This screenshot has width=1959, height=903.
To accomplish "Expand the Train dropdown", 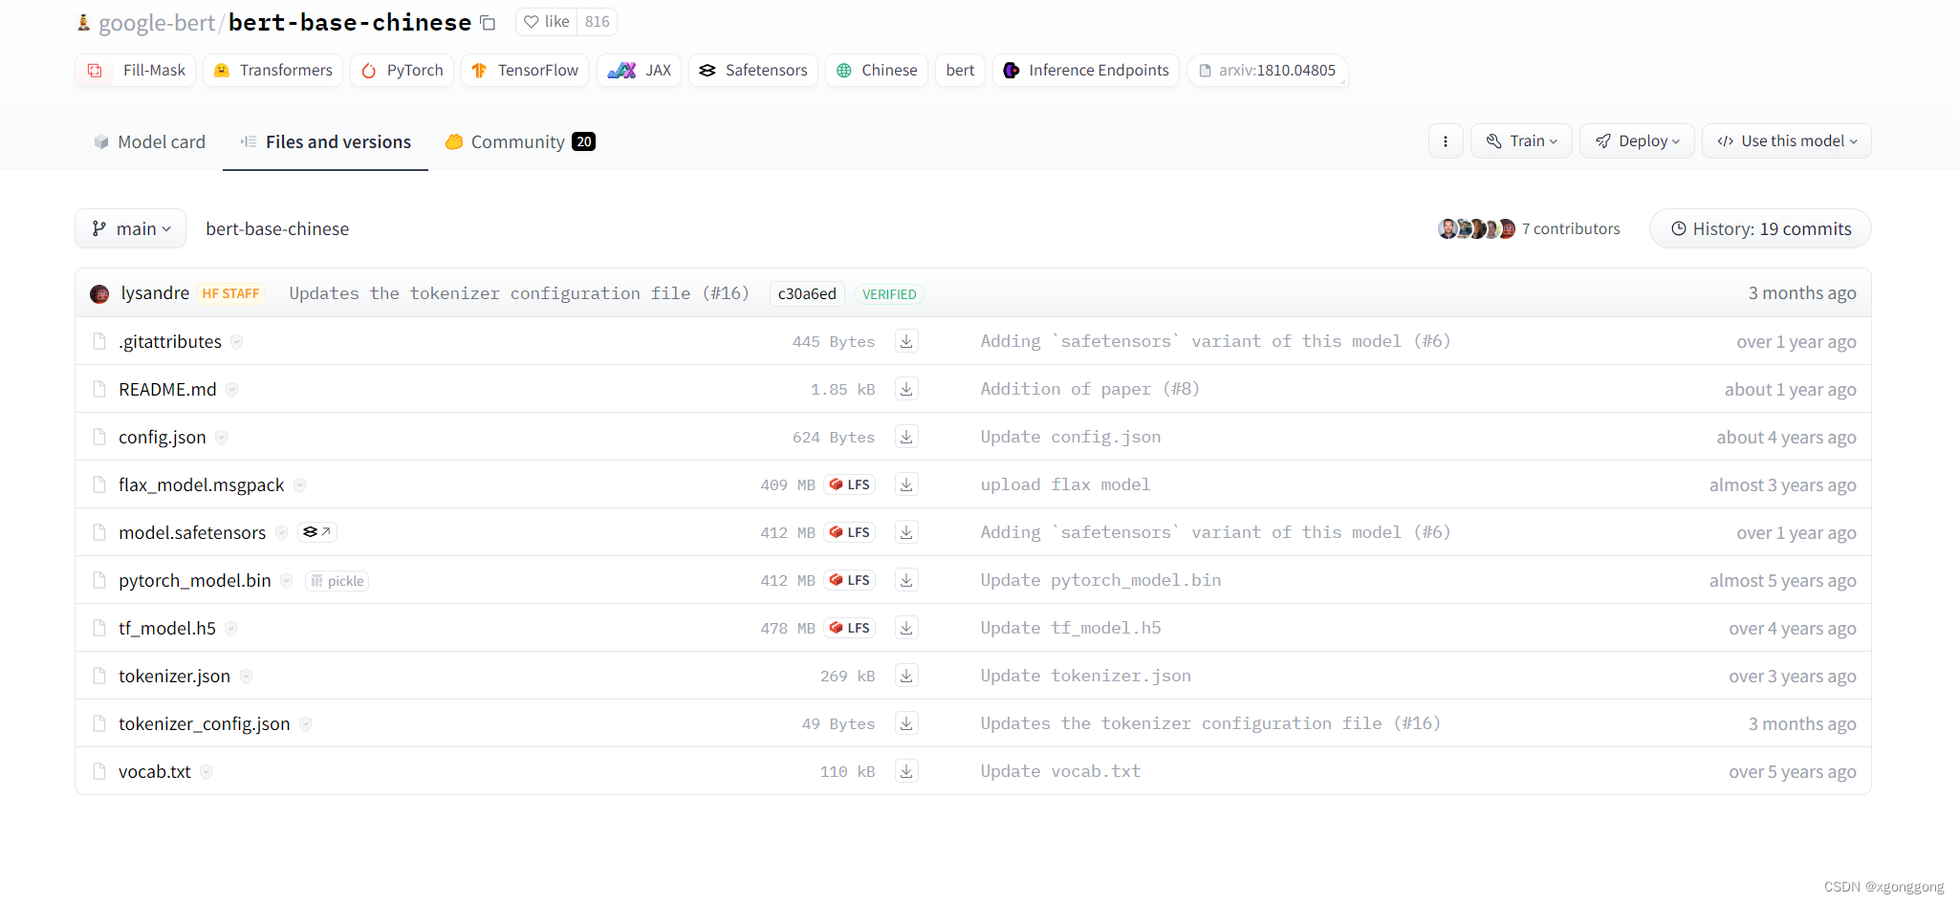I will 1521,141.
